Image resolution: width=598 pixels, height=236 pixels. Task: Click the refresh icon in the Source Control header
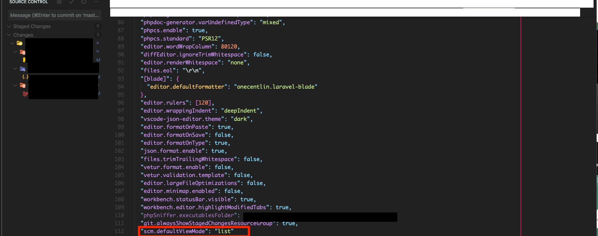point(84,2)
